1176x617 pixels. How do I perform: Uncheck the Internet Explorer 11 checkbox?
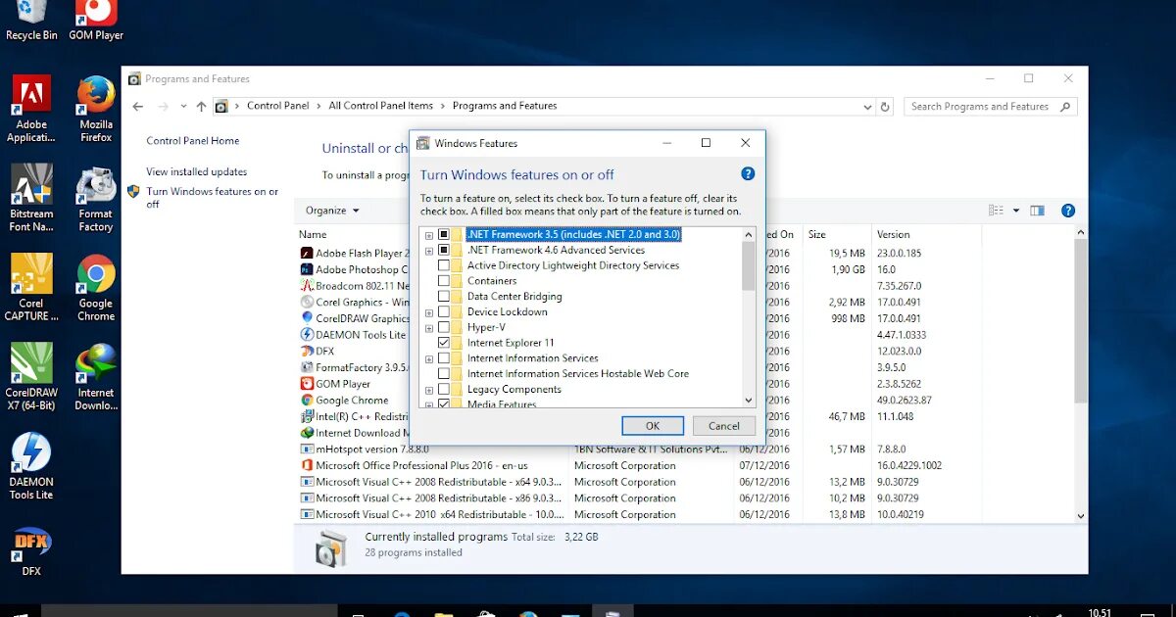coord(444,343)
